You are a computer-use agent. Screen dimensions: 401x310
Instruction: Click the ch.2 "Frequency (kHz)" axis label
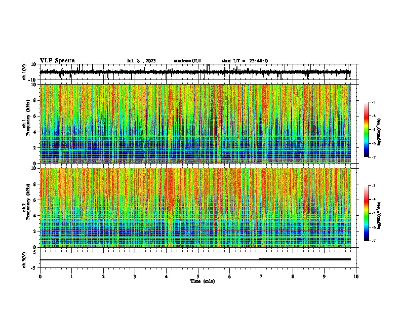(27, 202)
